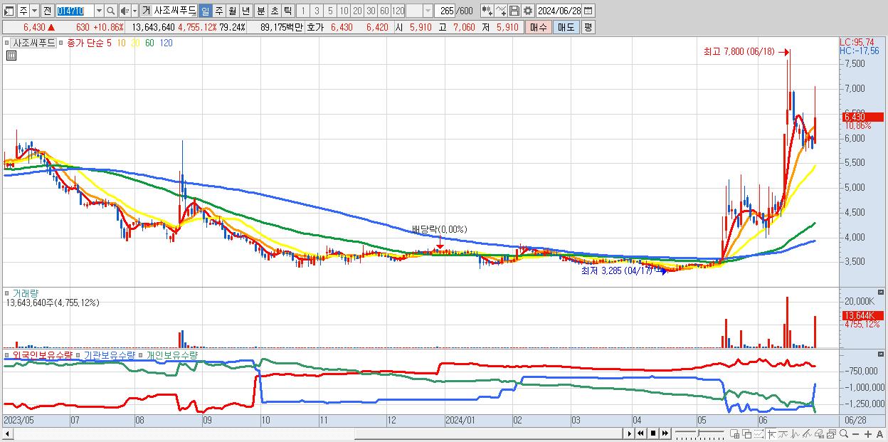
Task: Click the 개인보유수량 indicator label
Action: [172, 354]
